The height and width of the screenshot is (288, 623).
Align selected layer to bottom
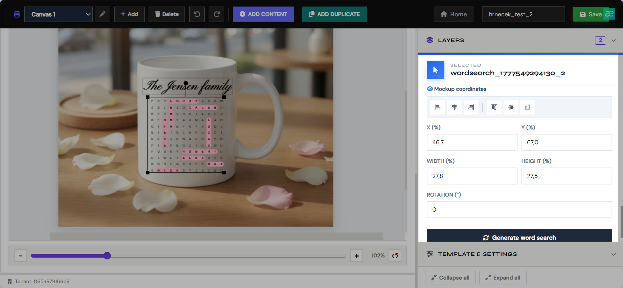[x=527, y=107]
